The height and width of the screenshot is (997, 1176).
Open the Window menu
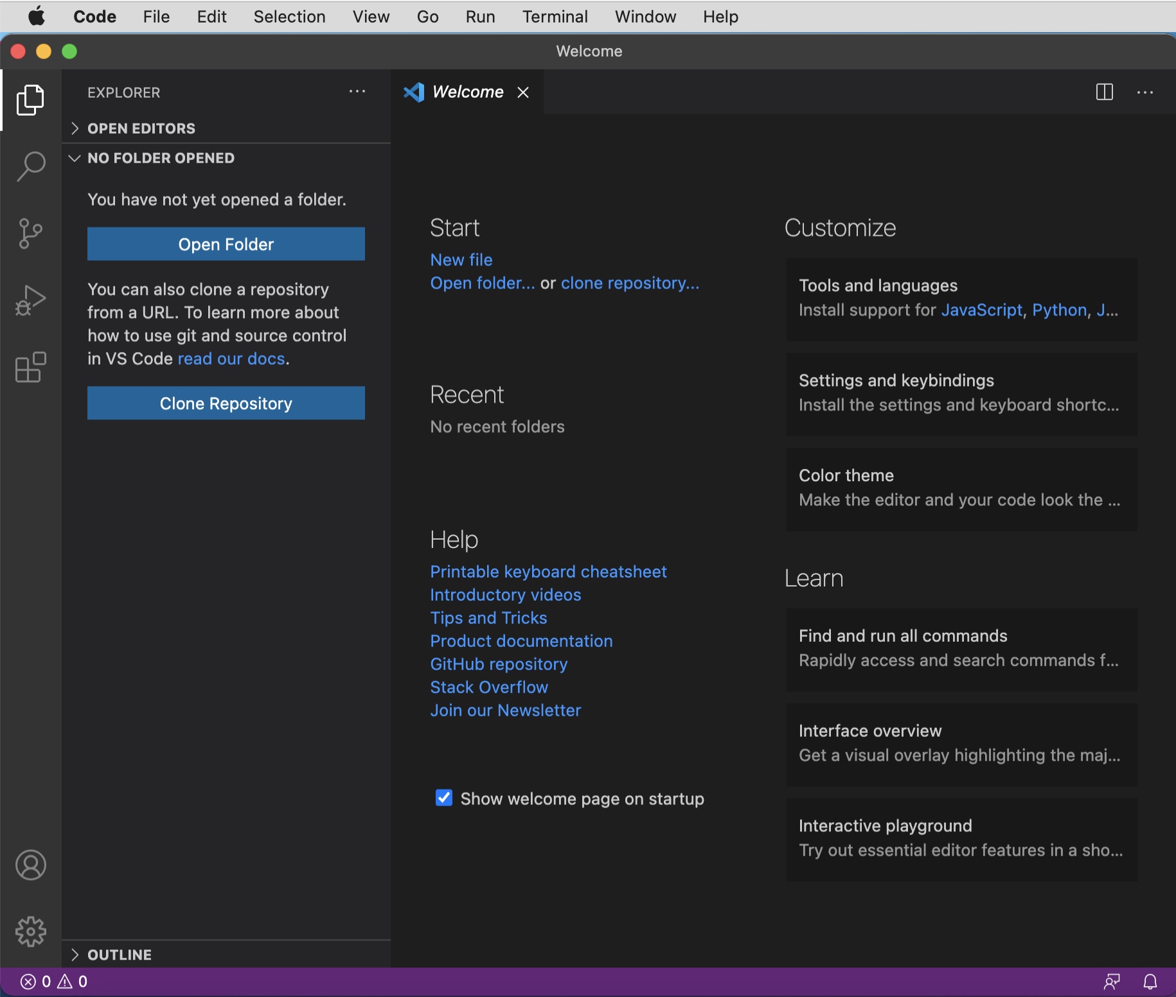coord(645,17)
